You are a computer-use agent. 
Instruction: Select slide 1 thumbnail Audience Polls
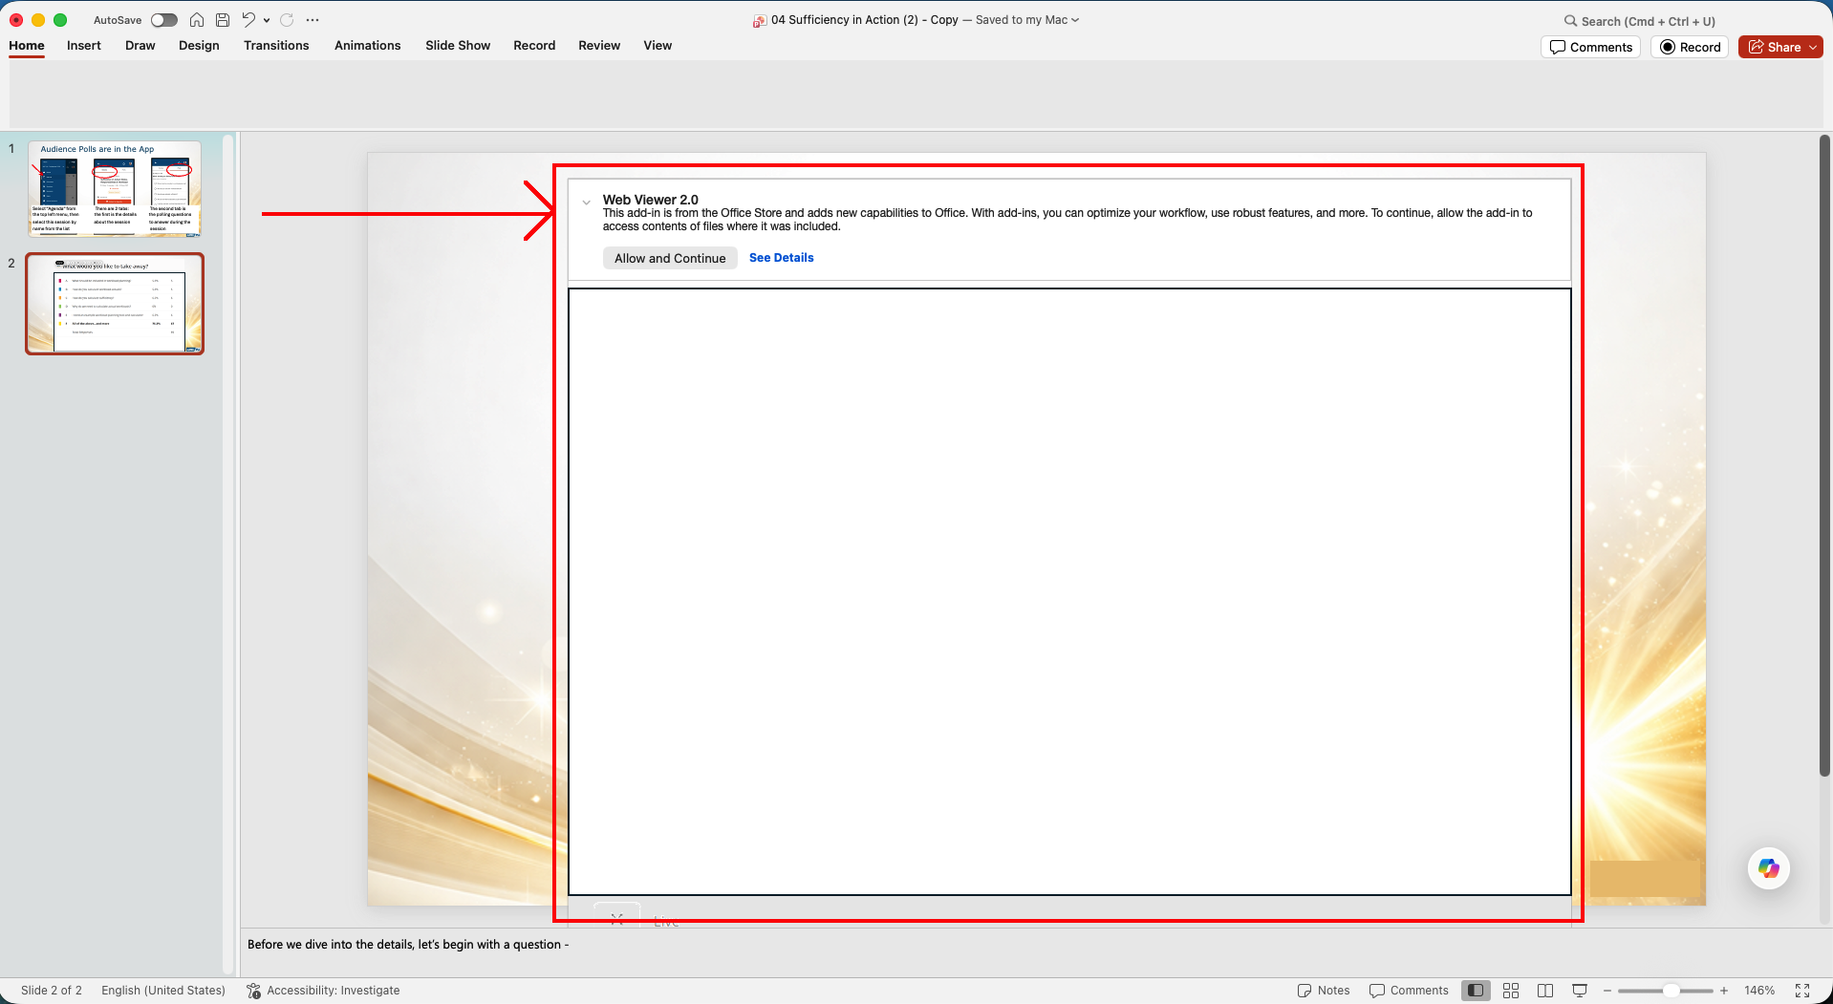click(115, 189)
